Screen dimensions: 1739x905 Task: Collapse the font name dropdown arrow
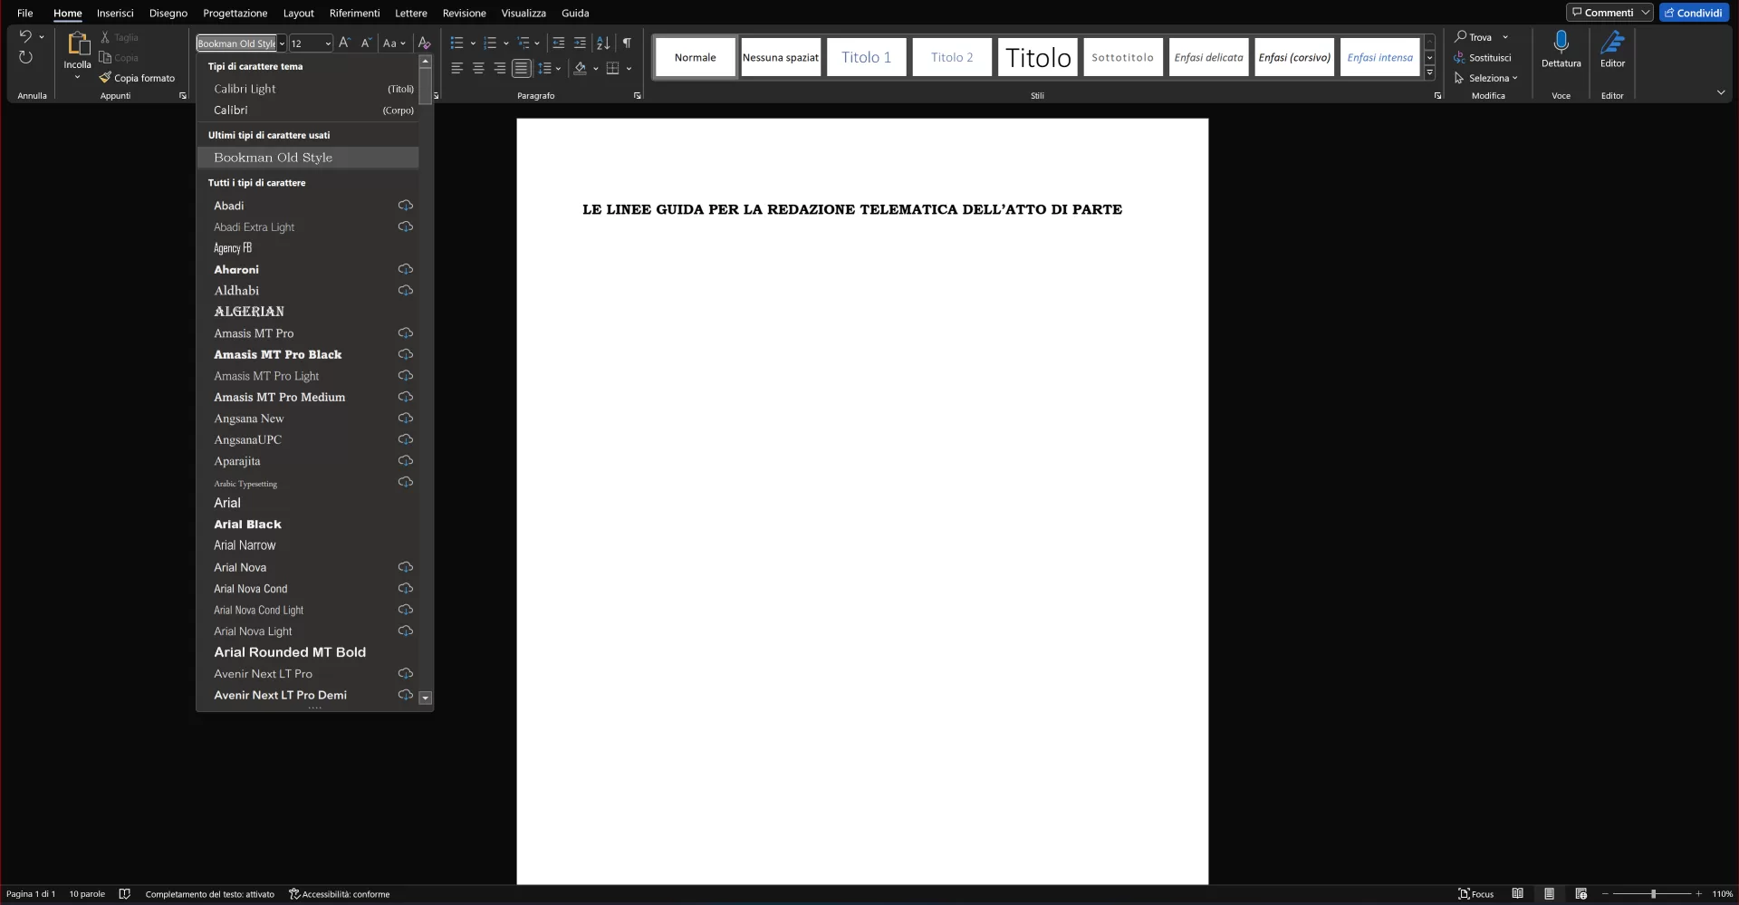(x=282, y=43)
